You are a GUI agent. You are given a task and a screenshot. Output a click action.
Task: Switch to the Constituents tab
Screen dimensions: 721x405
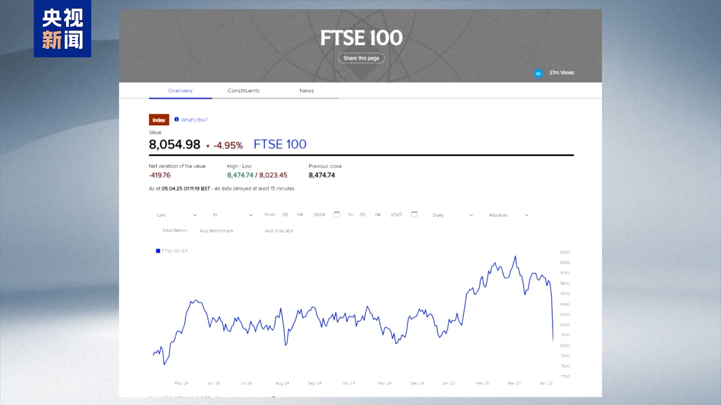[x=243, y=91]
